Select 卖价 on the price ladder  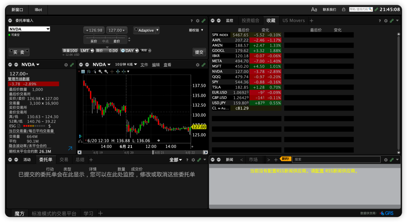coord(117,41)
